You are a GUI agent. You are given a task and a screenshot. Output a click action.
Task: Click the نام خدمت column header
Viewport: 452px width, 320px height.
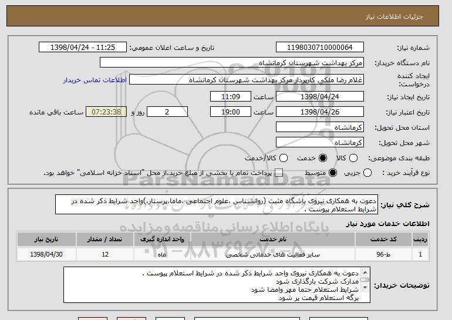coord(273,240)
